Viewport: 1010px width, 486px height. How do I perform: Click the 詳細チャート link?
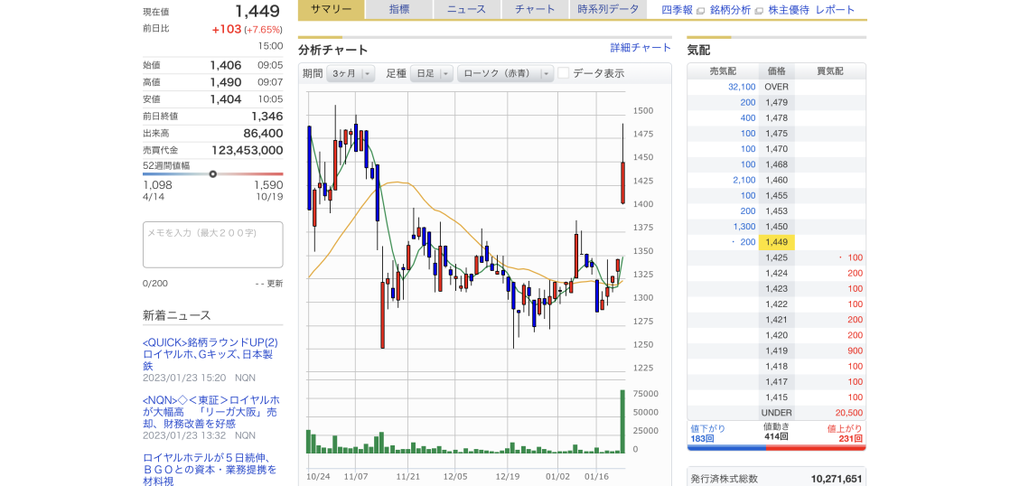(x=641, y=47)
